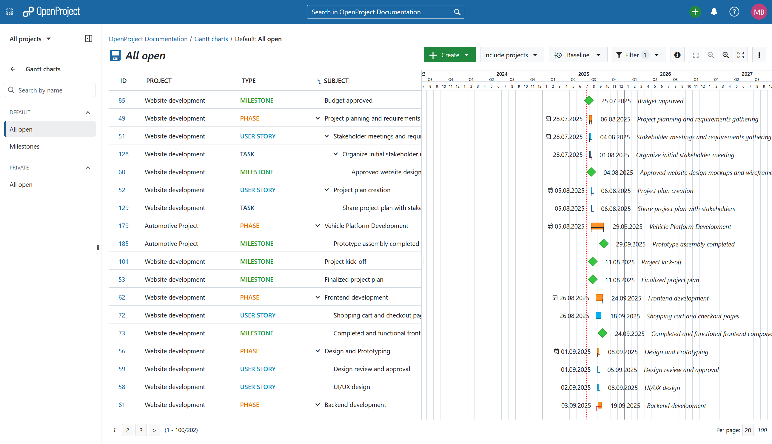Image resolution: width=772 pixels, height=444 pixels.
Task: Collapse the project sidebar panel
Action: pos(88,38)
